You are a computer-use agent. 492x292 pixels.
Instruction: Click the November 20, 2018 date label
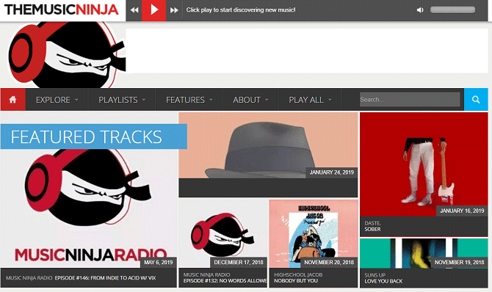329,262
